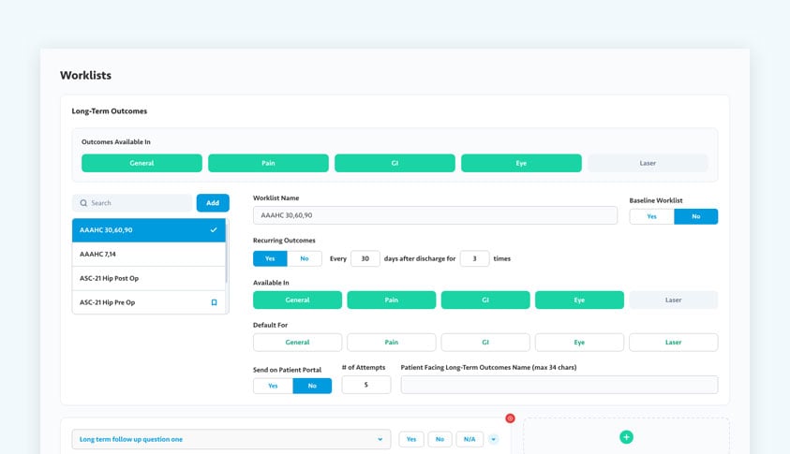Set Pain as Default For
Image resolution: width=790 pixels, height=454 pixels.
pos(392,343)
